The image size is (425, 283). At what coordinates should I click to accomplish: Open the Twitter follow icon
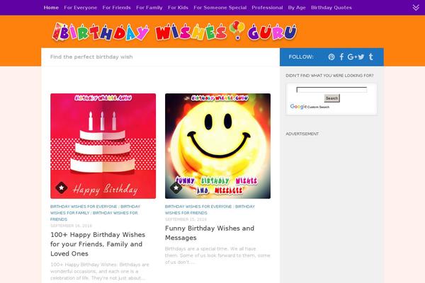(x=361, y=57)
